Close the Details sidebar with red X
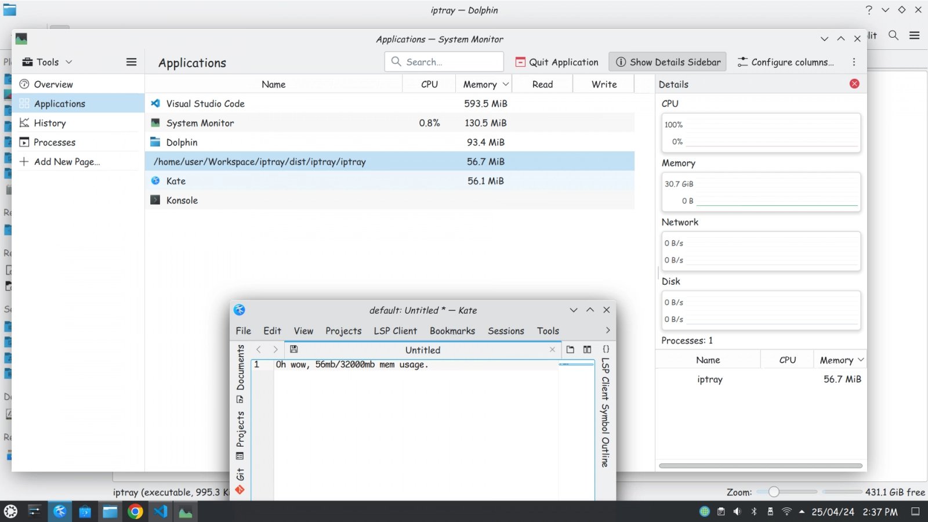Viewport: 928px width, 522px height. pyautogui.click(x=854, y=84)
